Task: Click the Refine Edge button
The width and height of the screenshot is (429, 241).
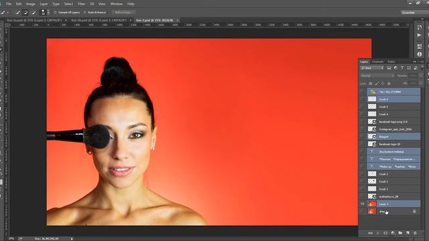Action: click(x=123, y=13)
